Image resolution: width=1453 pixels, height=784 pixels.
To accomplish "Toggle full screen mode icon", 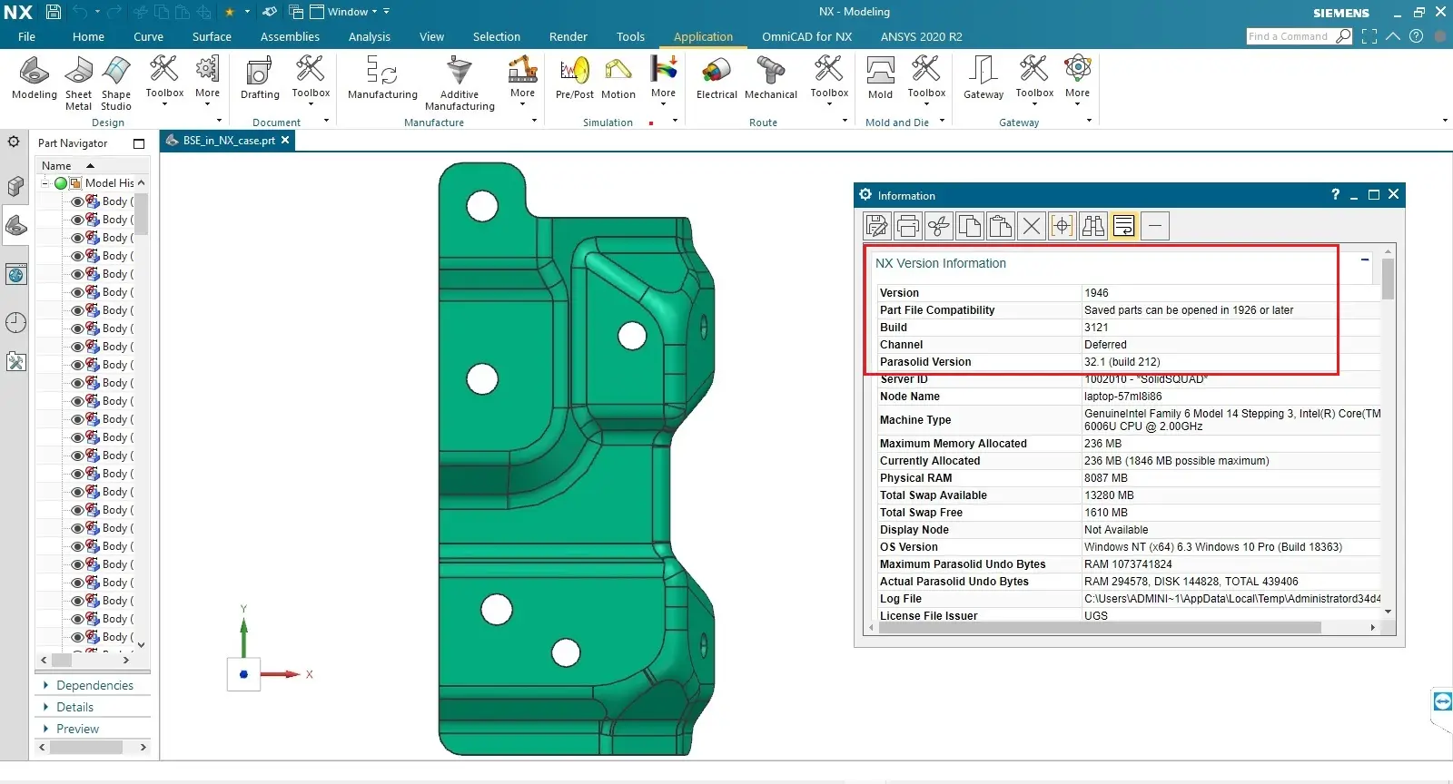I will 1369,36.
